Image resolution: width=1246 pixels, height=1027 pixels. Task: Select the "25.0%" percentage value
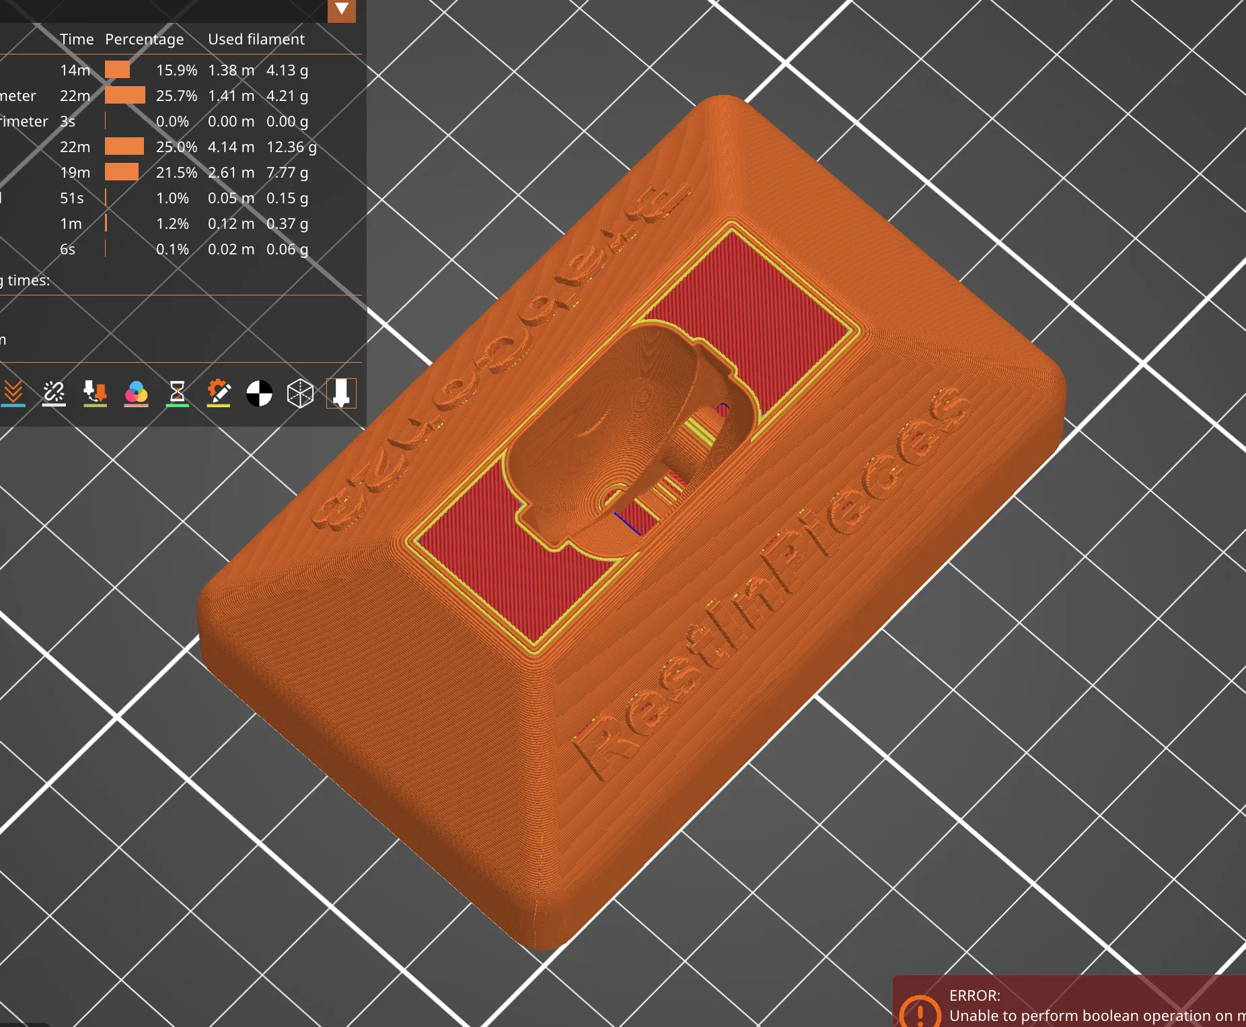(x=177, y=147)
